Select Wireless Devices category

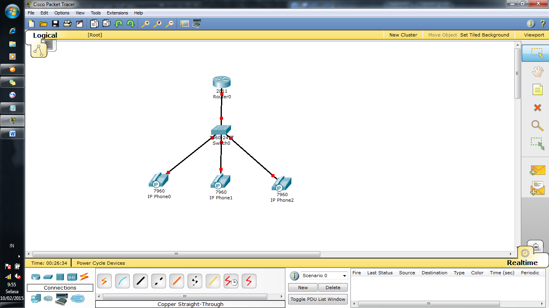click(72, 277)
